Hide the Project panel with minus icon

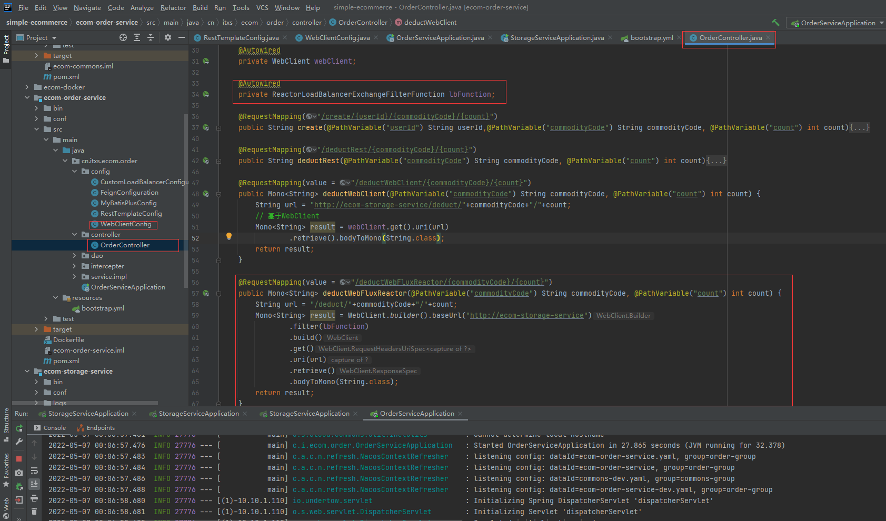pyautogui.click(x=182, y=37)
